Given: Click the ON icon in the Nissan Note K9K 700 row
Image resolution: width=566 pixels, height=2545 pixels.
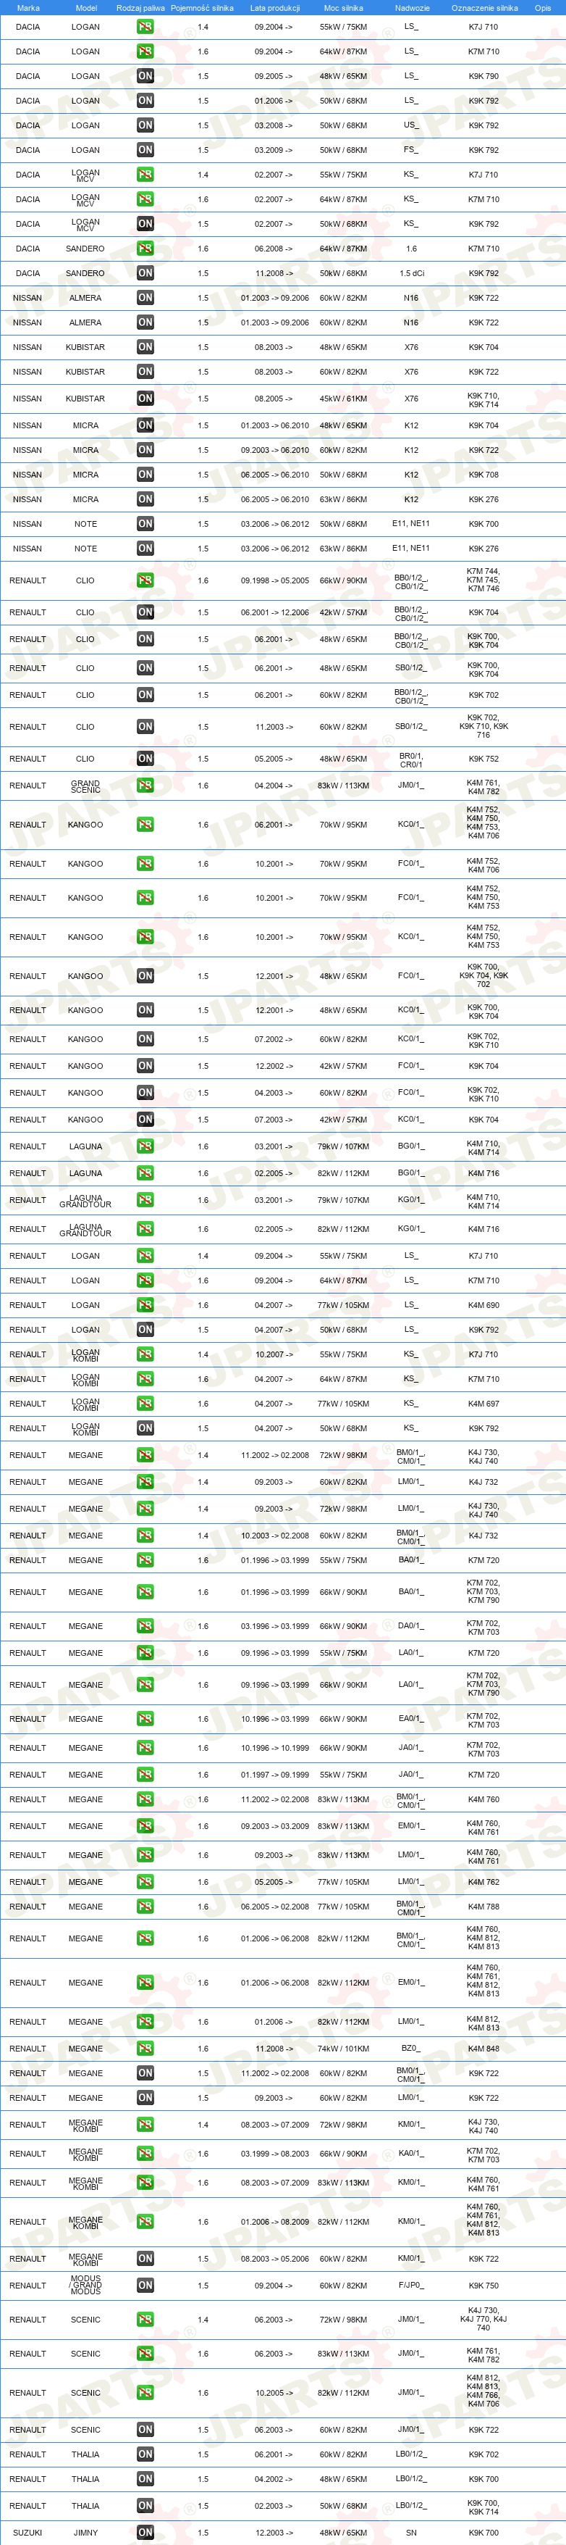Looking at the screenshot, I should [x=145, y=524].
